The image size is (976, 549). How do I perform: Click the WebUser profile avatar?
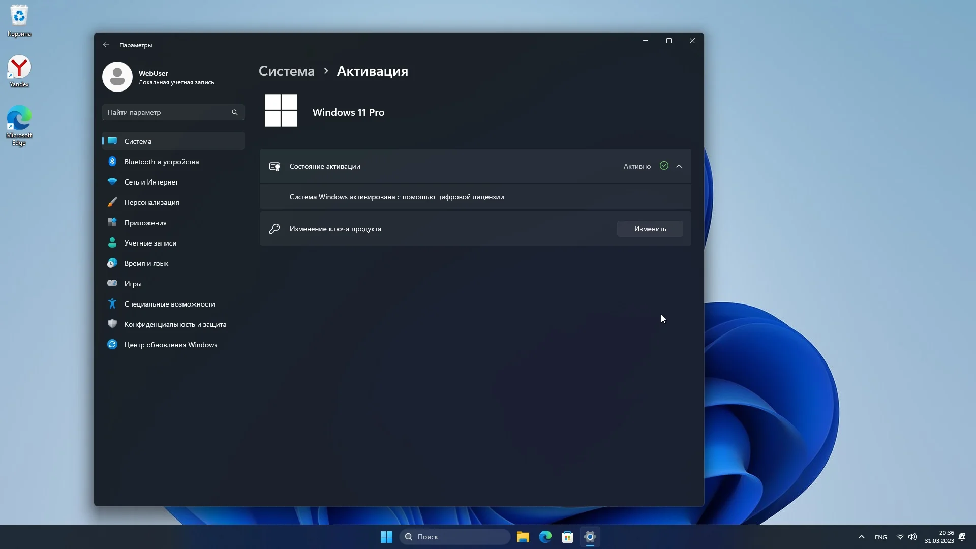point(117,77)
